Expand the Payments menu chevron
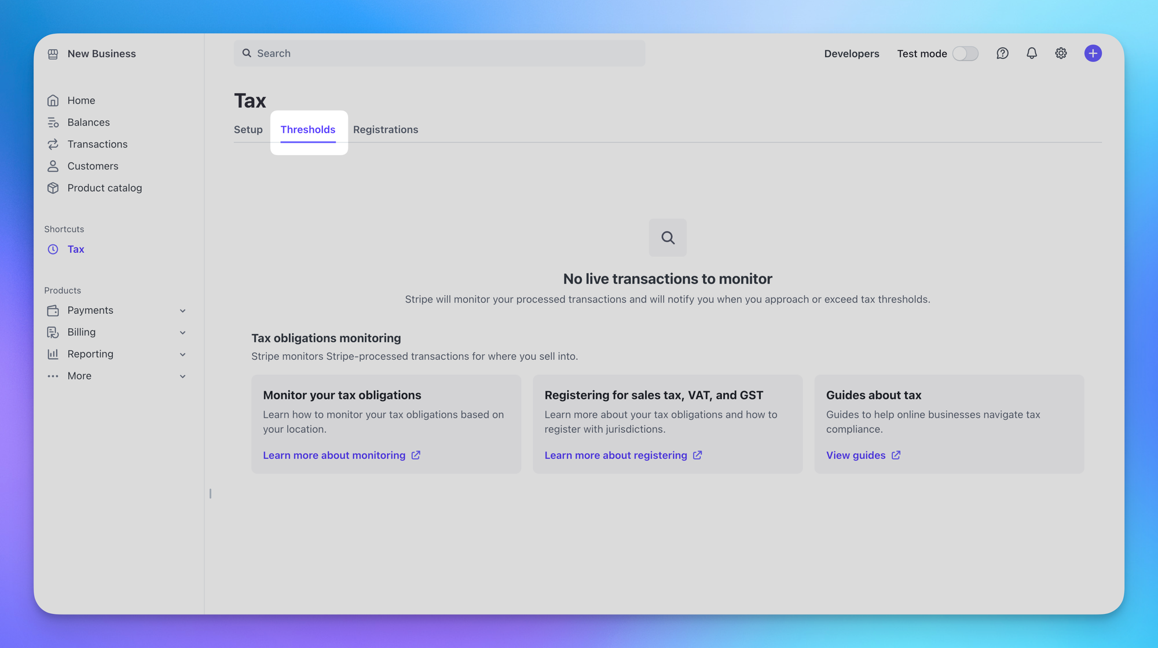This screenshot has height=648, width=1158. (x=182, y=311)
